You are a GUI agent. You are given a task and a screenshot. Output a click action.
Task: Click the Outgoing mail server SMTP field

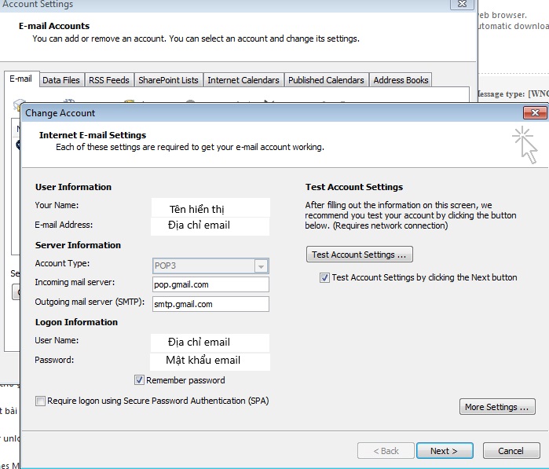coord(210,304)
